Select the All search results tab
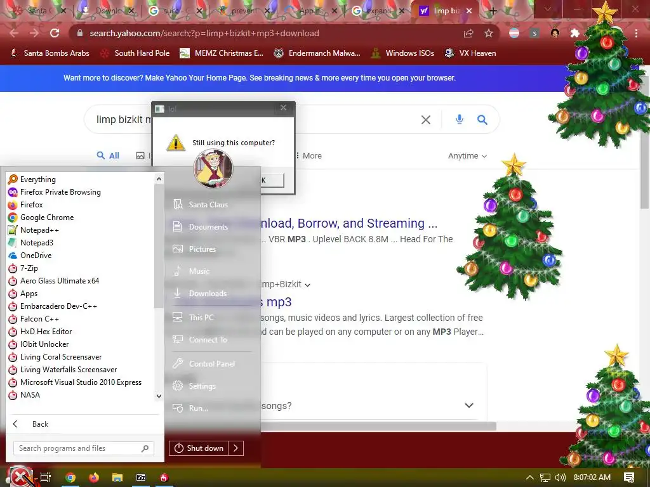 click(x=108, y=156)
